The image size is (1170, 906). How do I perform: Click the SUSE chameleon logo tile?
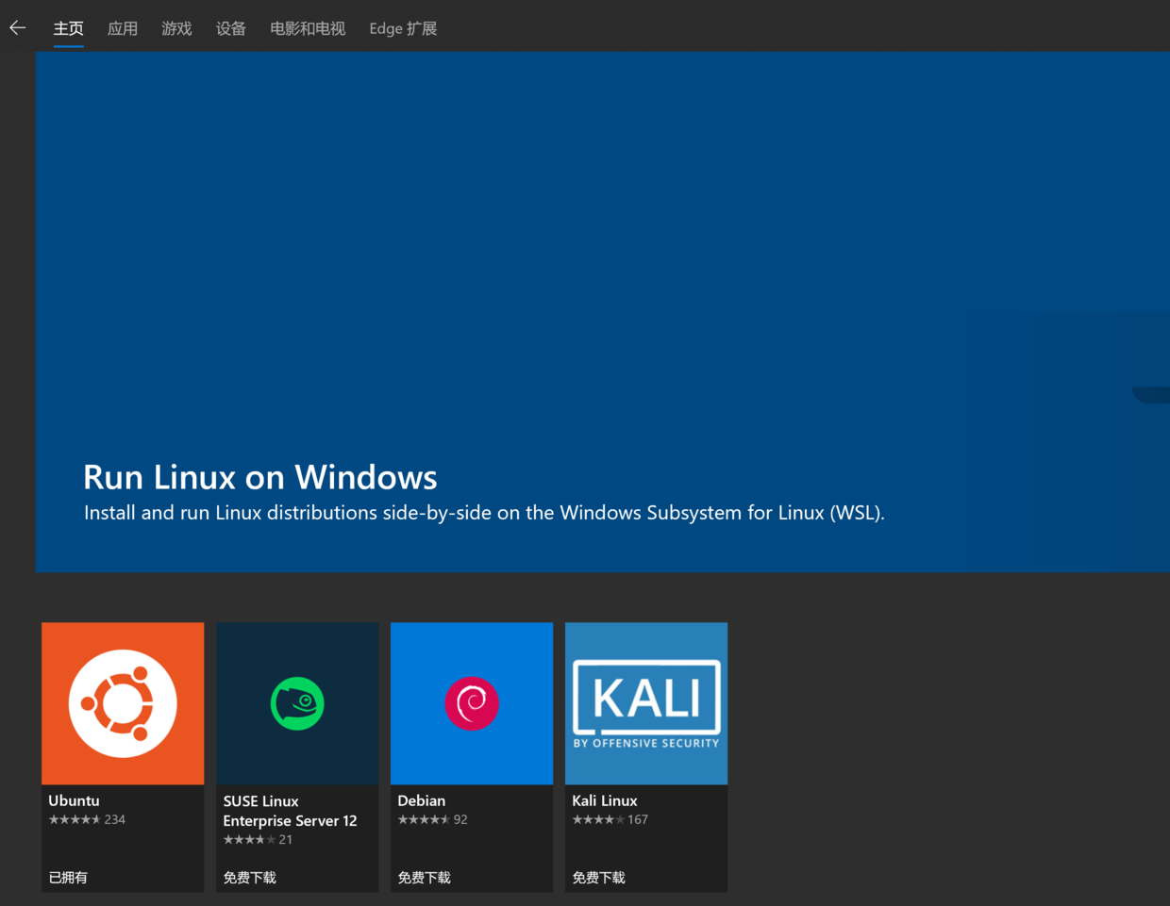(297, 703)
